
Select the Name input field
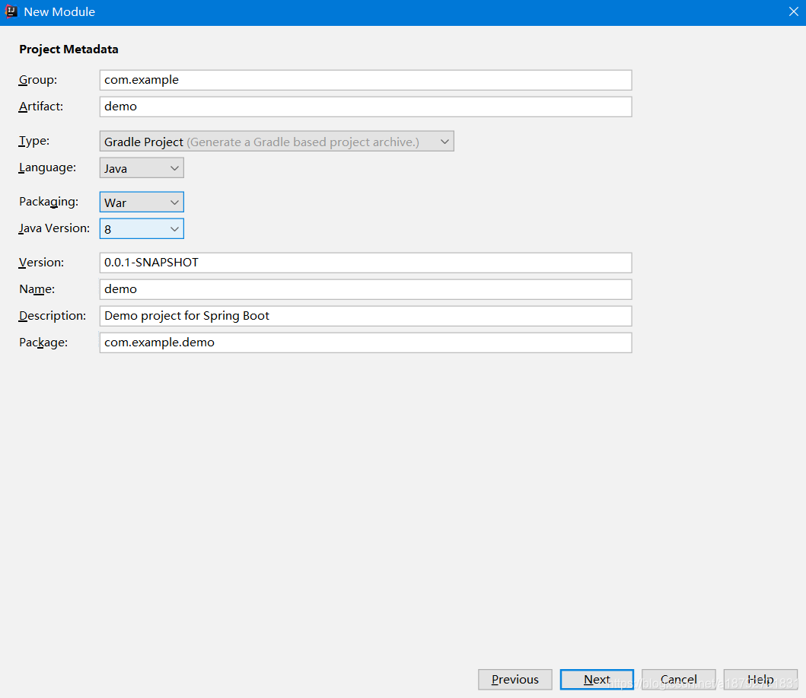[365, 289]
